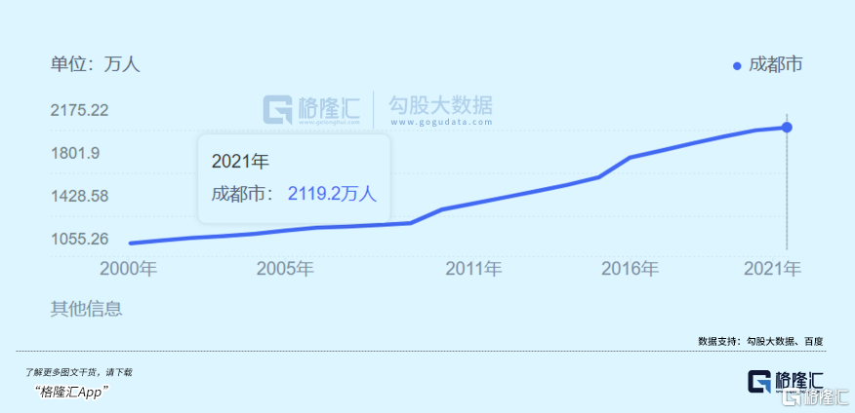Click the 2000年 x-axis label
This screenshot has height=413, width=855.
pos(128,269)
